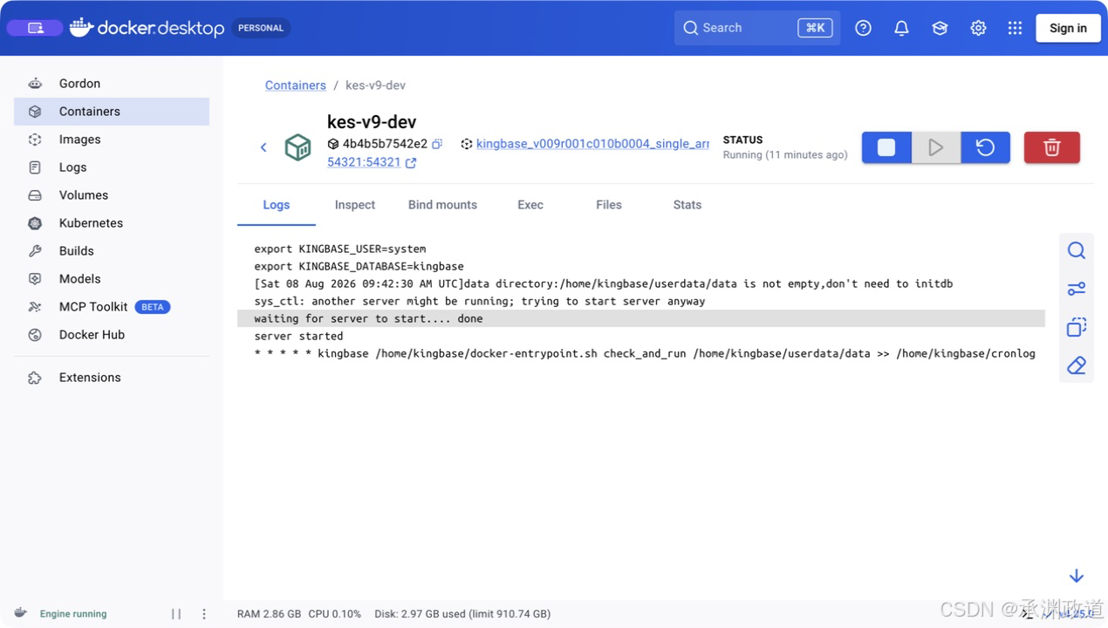
Task: Jump to bottom of logs arrow
Action: 1077,576
